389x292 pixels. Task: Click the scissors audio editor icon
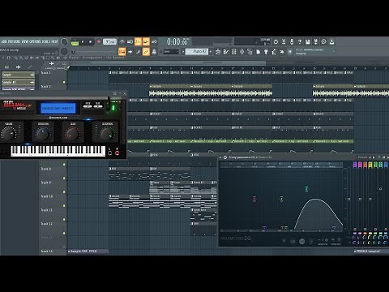(x=284, y=41)
